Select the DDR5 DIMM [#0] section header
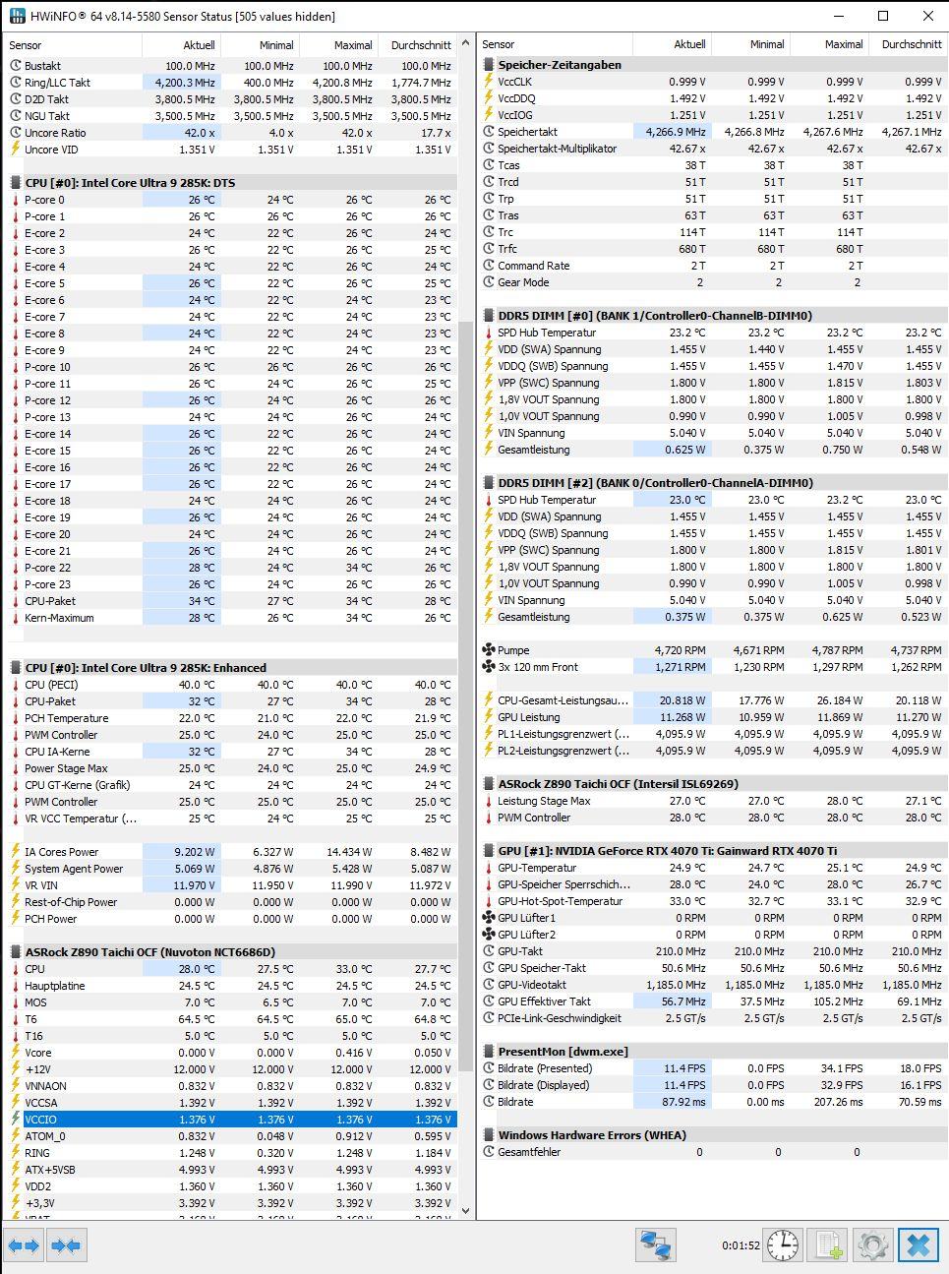This screenshot has height=1274, width=949. click(x=712, y=316)
